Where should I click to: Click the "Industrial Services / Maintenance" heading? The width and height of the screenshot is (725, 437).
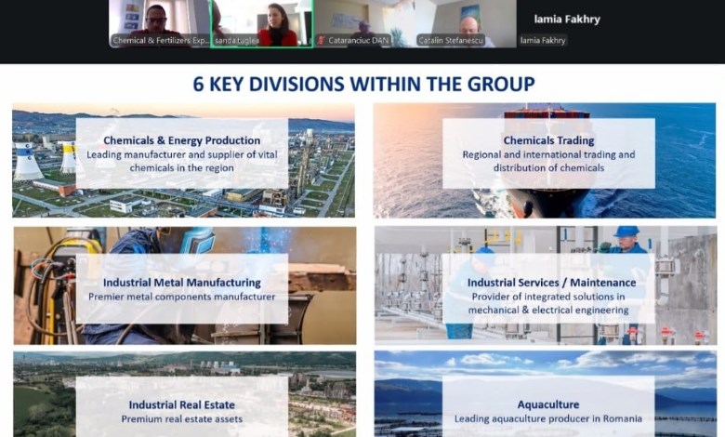click(551, 283)
